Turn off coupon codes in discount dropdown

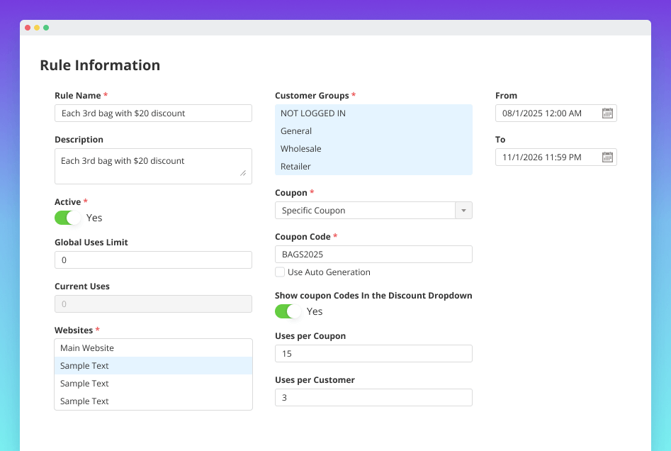pyautogui.click(x=287, y=311)
